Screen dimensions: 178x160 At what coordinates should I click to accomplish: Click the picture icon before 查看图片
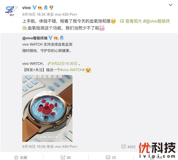point(122,21)
